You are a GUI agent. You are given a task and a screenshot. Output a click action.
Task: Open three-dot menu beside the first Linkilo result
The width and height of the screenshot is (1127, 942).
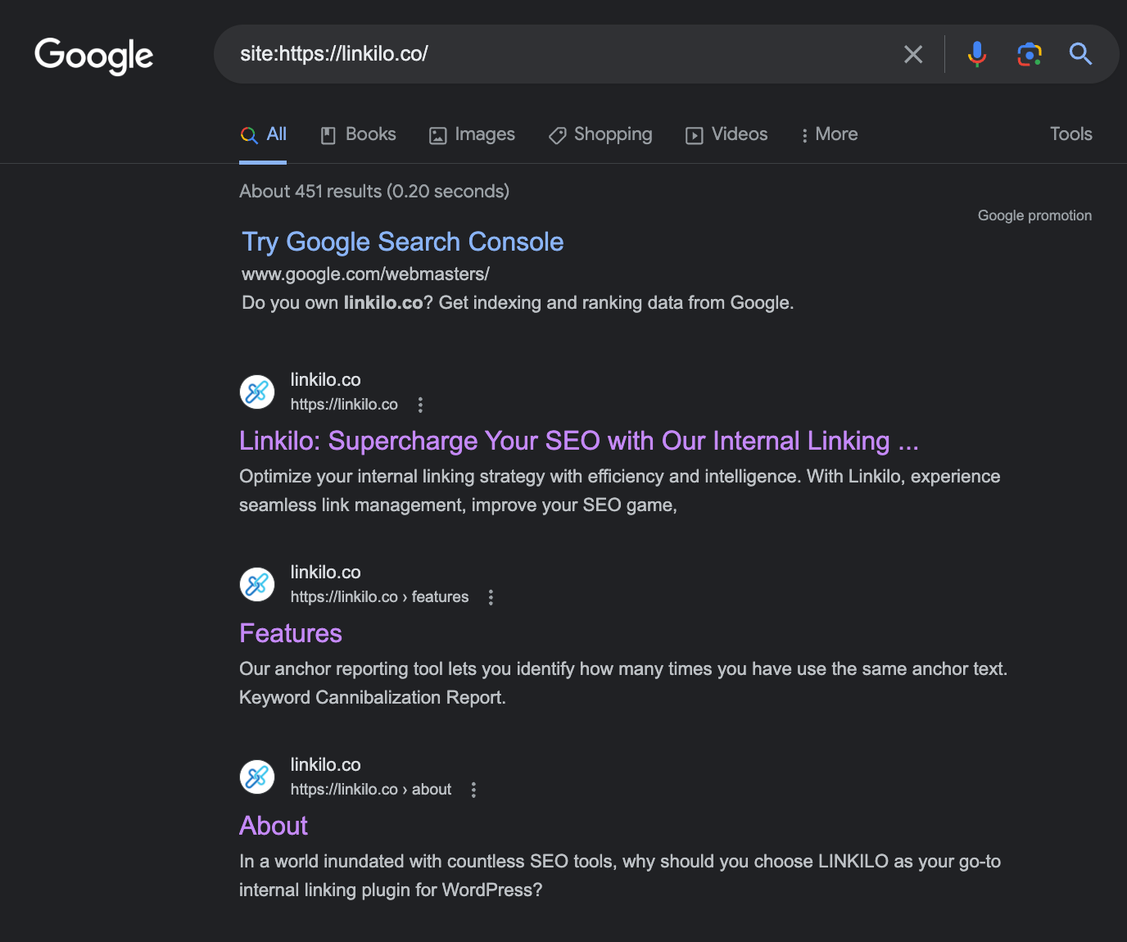coord(420,405)
